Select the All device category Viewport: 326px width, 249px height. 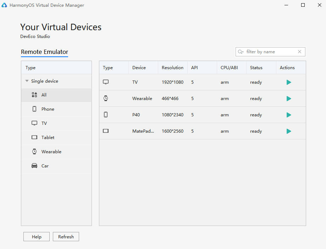[56, 95]
